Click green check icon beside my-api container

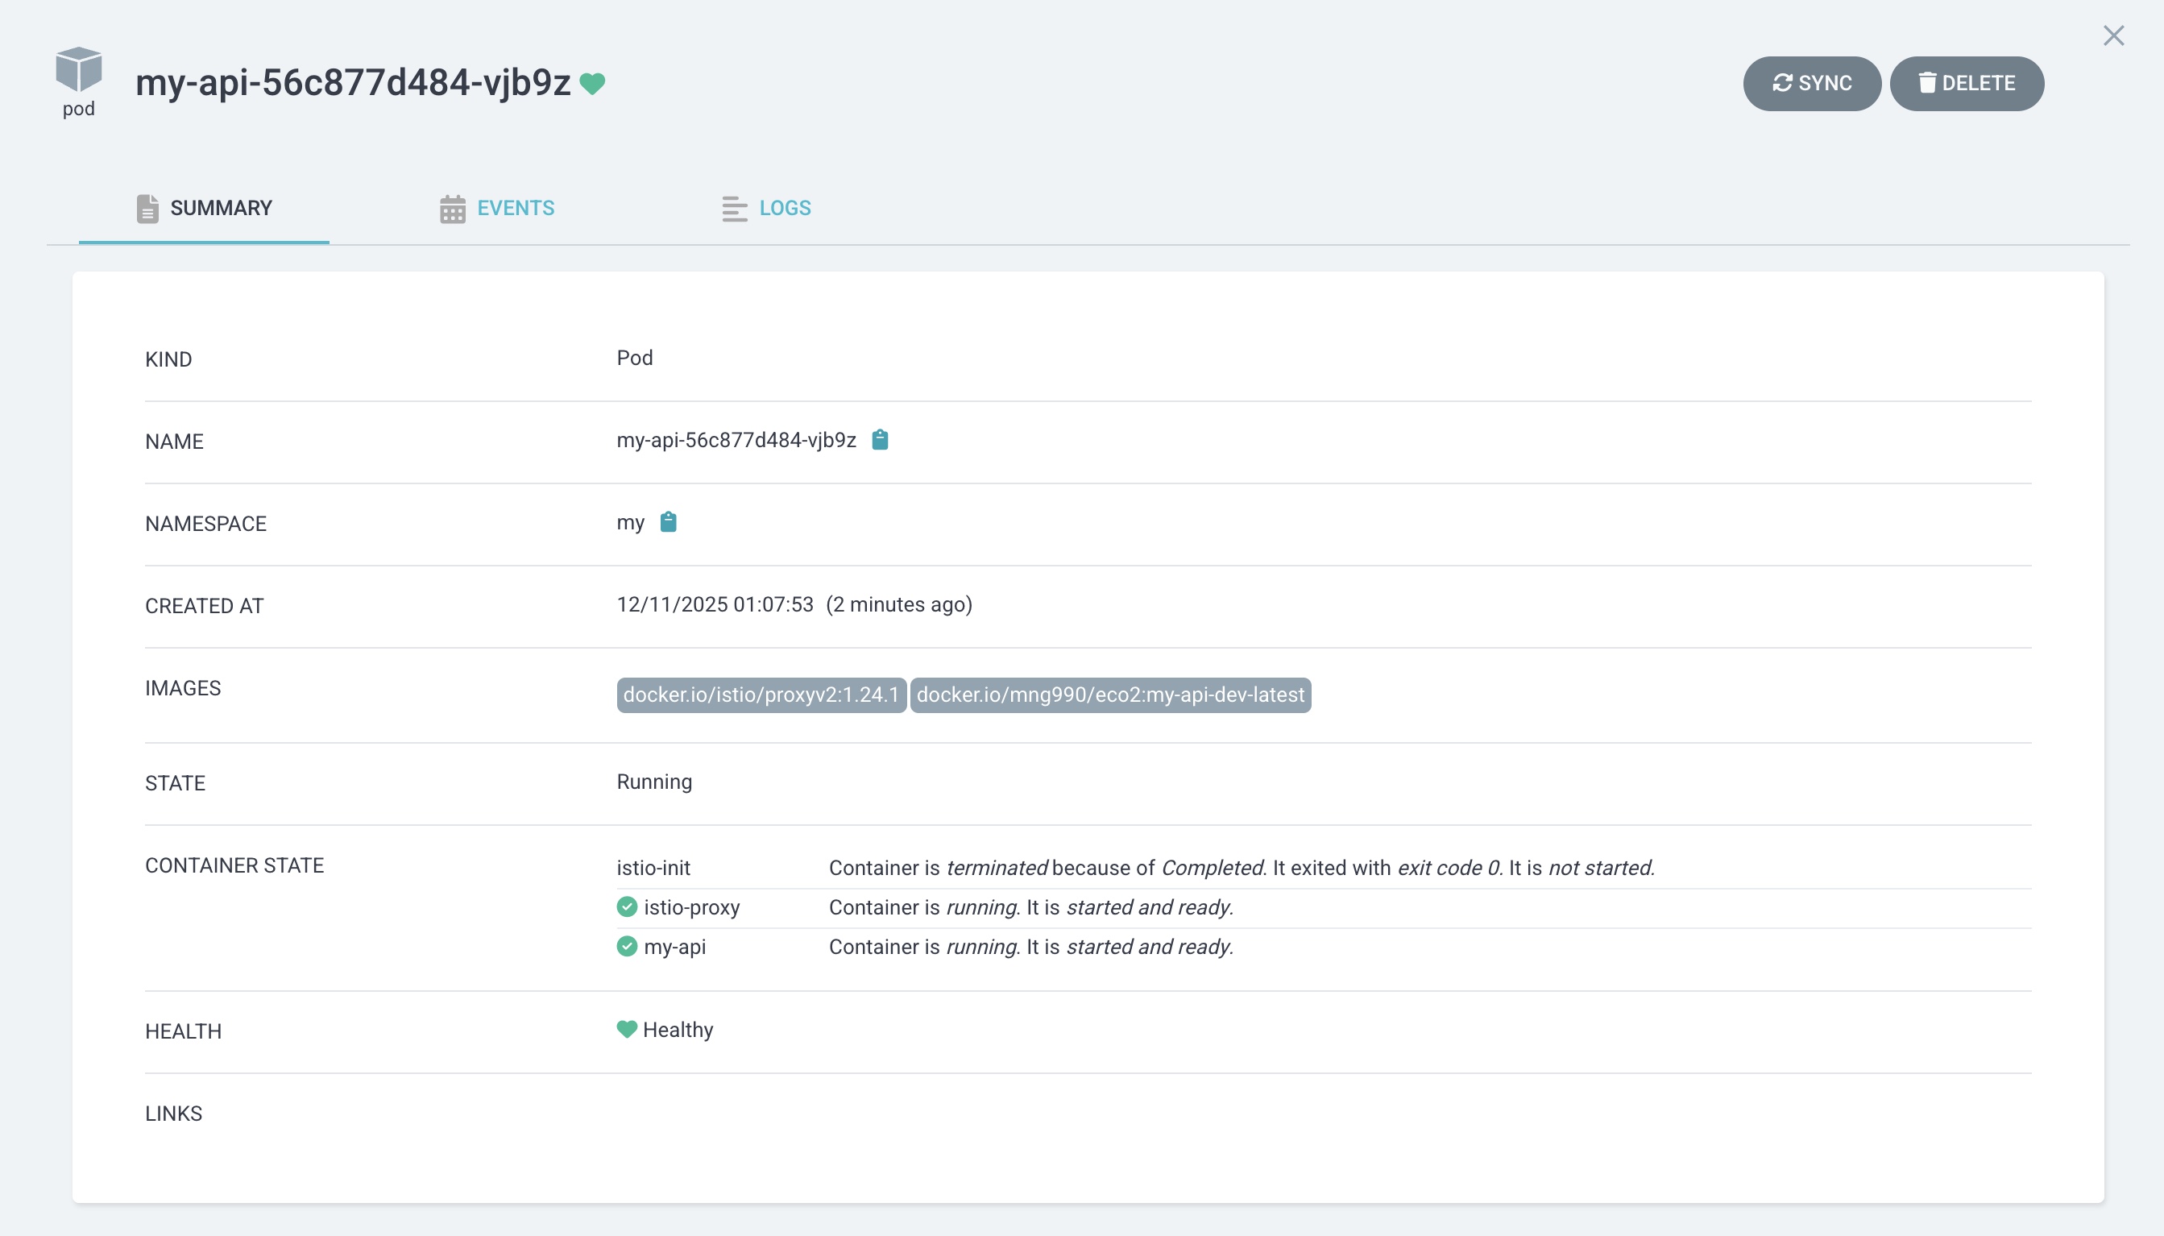tap(627, 946)
